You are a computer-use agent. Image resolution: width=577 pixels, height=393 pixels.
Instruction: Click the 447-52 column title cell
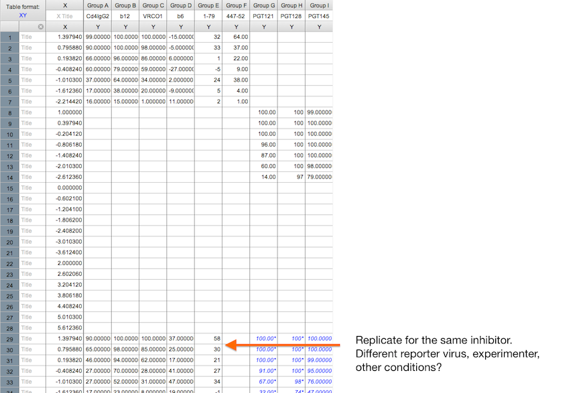point(236,16)
